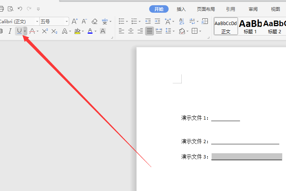Apply bulleted list
The height and width of the screenshot is (191, 286).
click(122, 21)
